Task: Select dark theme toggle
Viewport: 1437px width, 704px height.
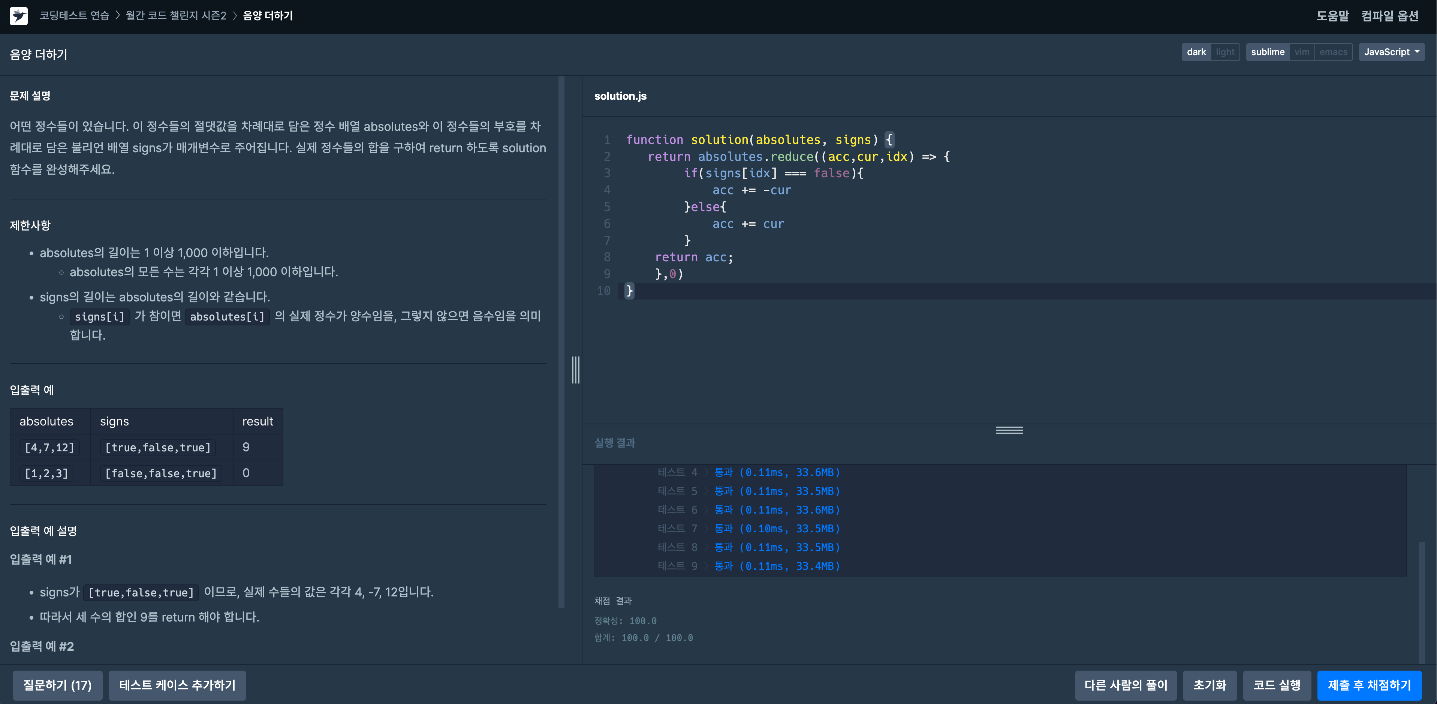Action: pyautogui.click(x=1196, y=52)
